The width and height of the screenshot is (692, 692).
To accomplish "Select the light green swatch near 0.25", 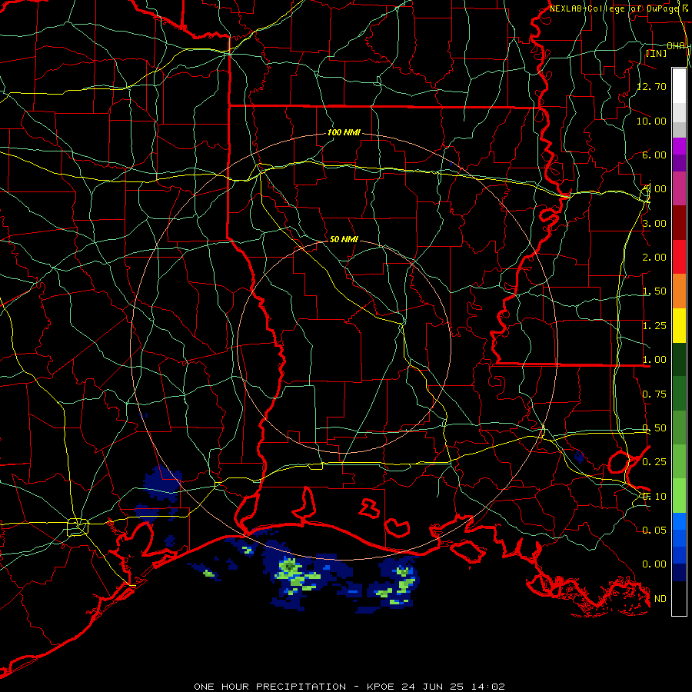I will (679, 462).
